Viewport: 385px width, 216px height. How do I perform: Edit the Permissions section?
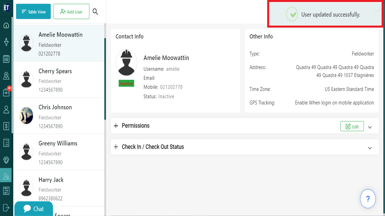pyautogui.click(x=352, y=126)
